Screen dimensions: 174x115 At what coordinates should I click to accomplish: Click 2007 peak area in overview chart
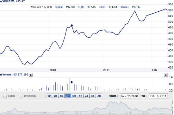[111, 101]
